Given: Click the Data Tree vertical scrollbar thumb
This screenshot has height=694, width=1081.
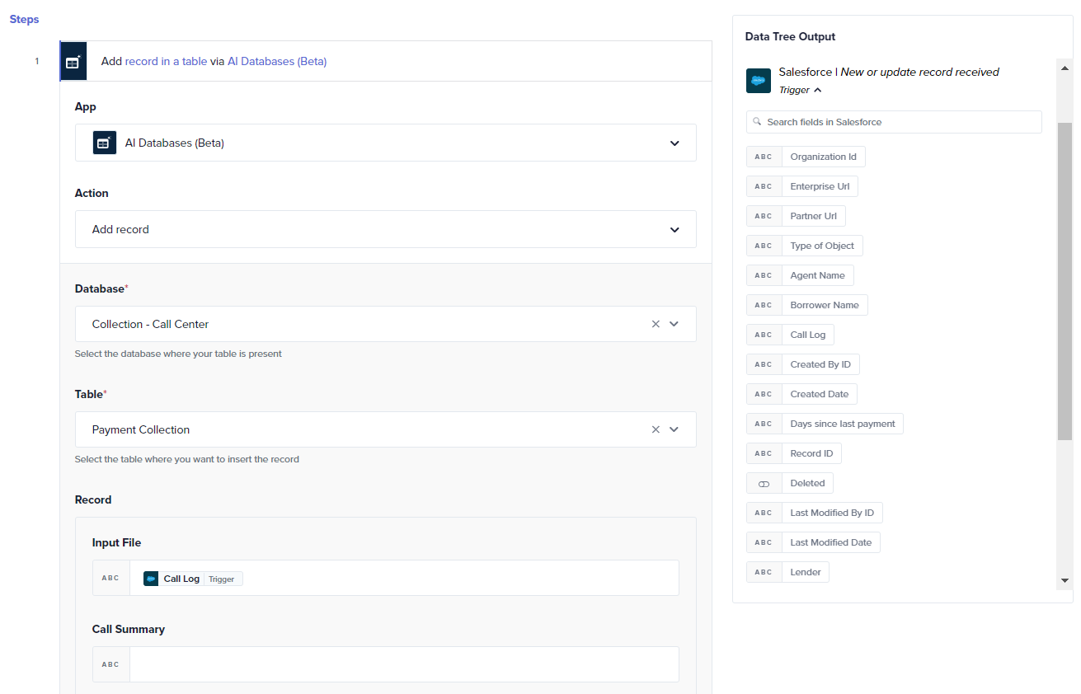Looking at the screenshot, I should coord(1065,280).
